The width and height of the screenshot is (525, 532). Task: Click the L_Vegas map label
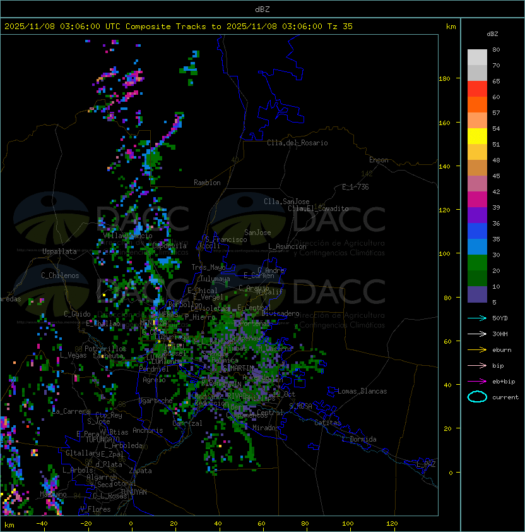pos(73,355)
